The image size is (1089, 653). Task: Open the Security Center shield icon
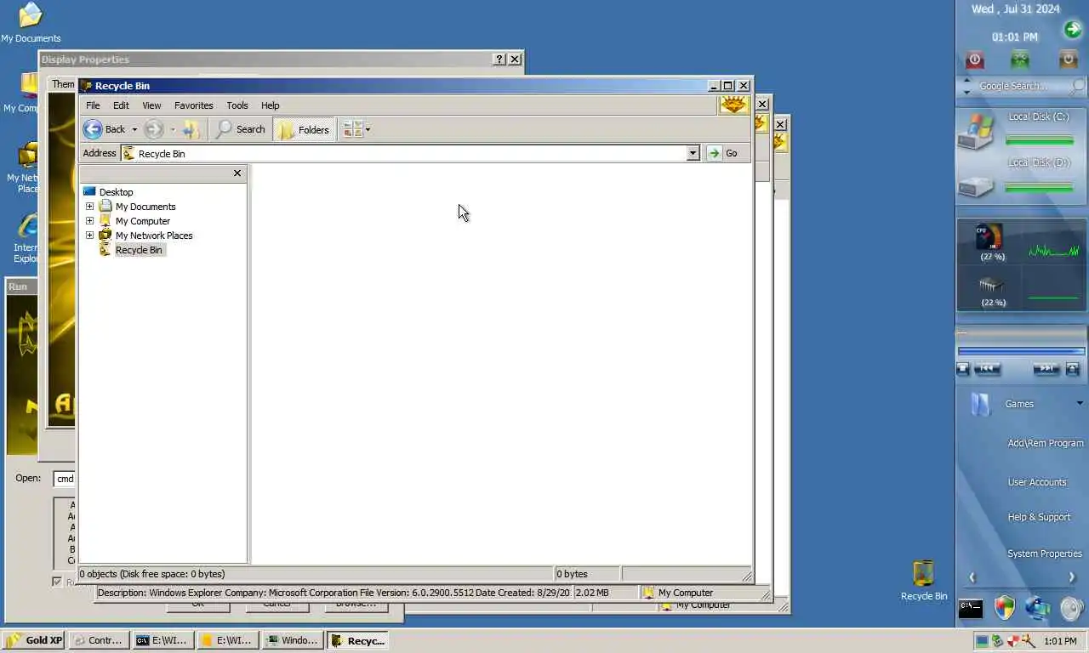(1005, 607)
